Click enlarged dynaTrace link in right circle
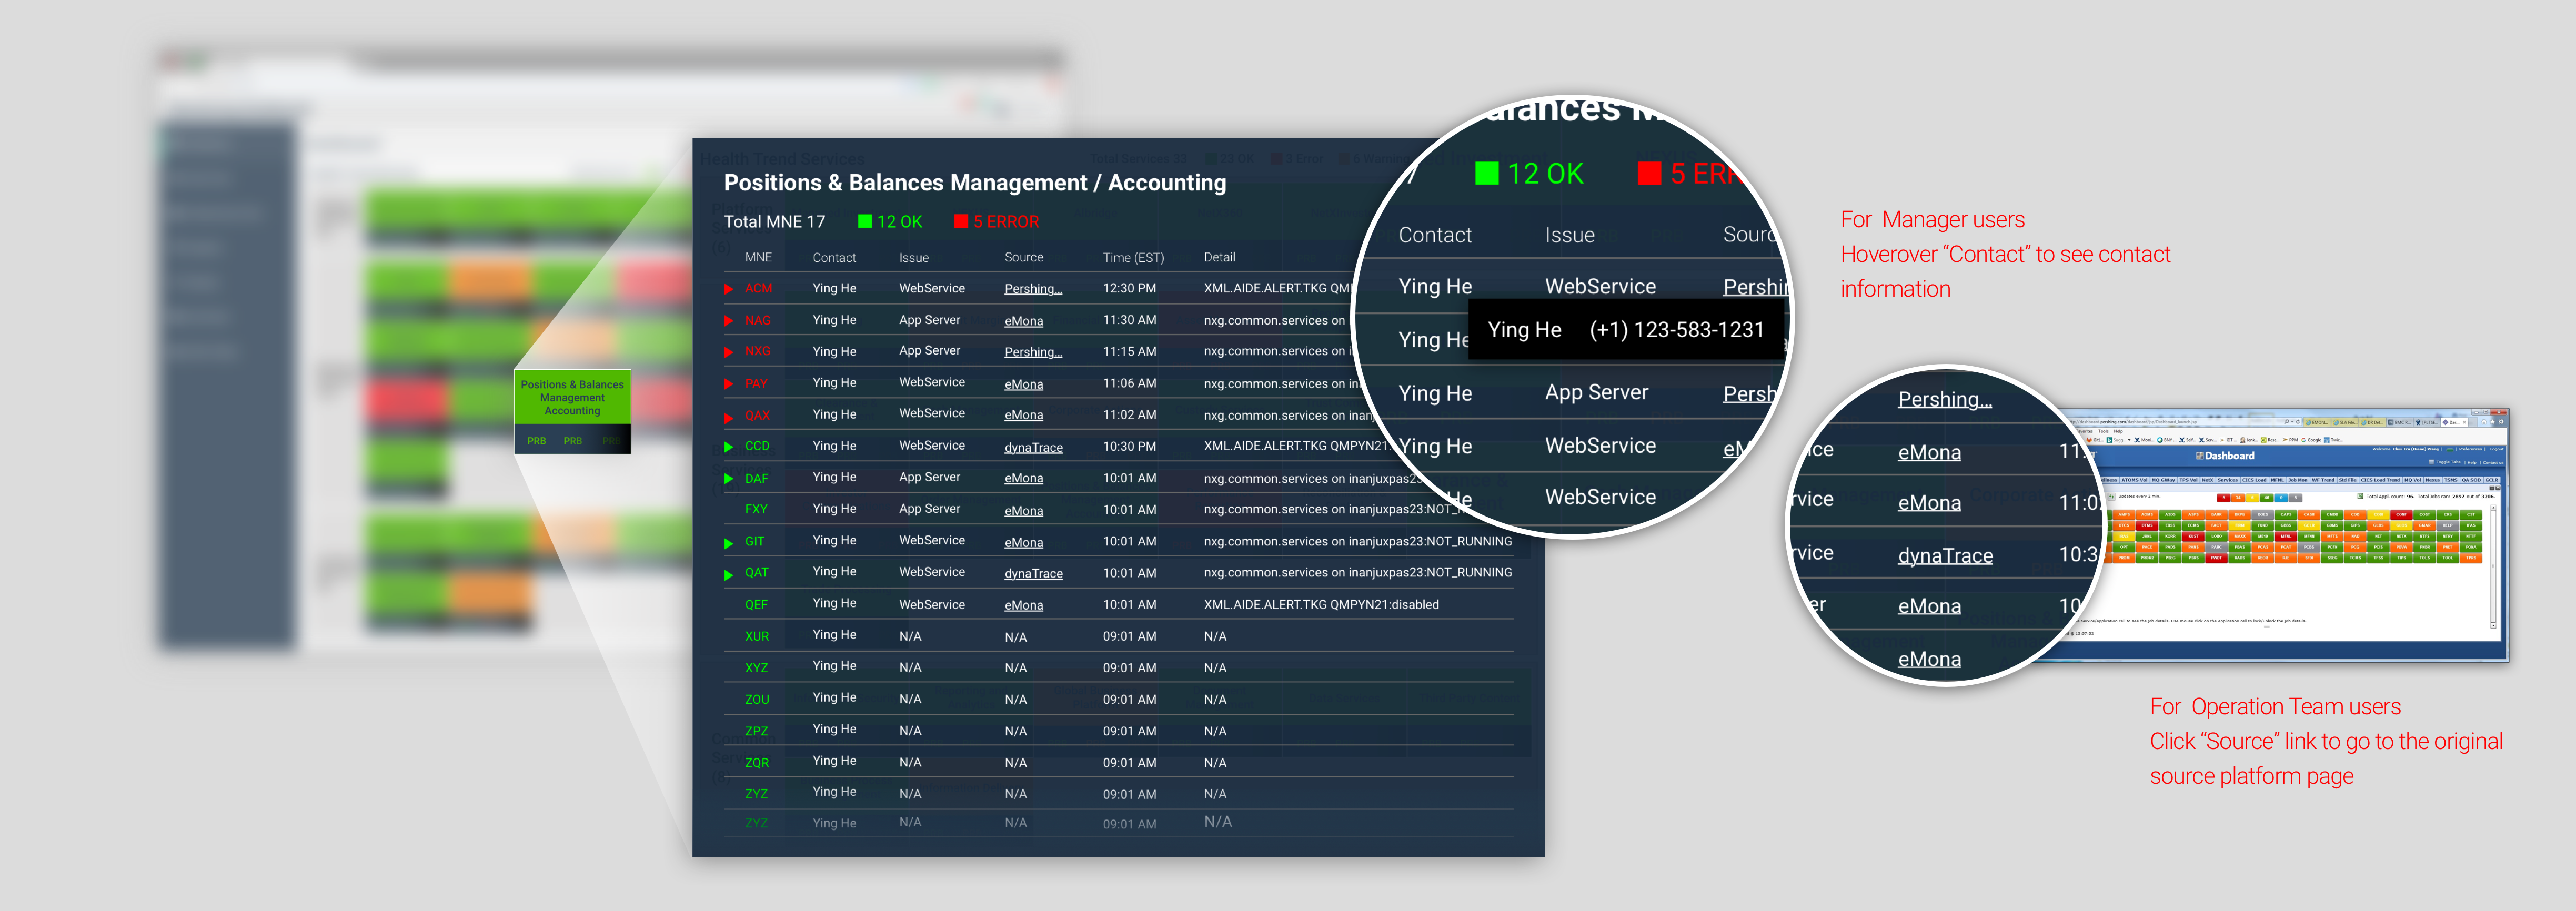Image resolution: width=2576 pixels, height=911 pixels. click(x=1945, y=556)
